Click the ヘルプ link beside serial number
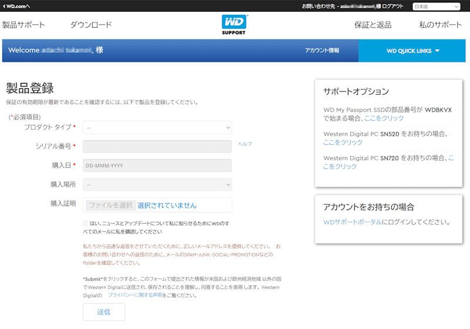 click(244, 144)
